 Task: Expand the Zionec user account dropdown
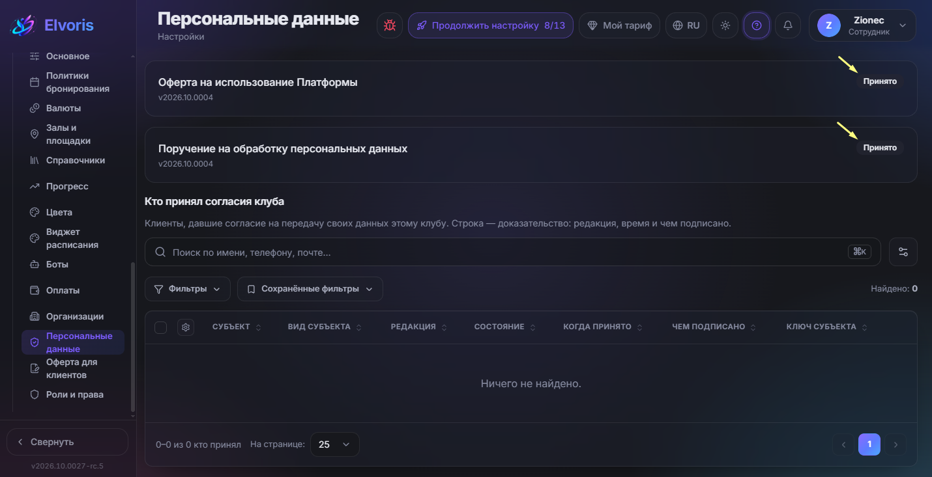point(862,25)
